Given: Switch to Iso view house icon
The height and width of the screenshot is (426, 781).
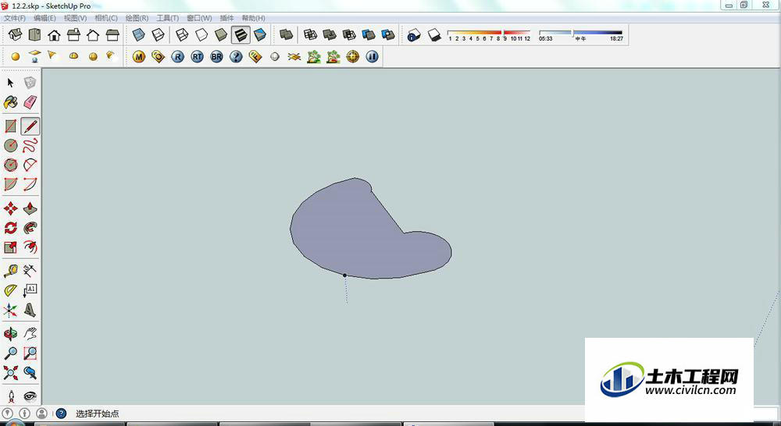Looking at the screenshot, I should 15,35.
